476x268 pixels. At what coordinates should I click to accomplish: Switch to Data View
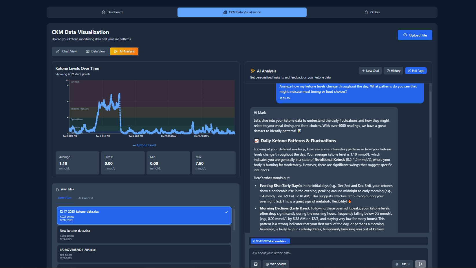point(95,51)
